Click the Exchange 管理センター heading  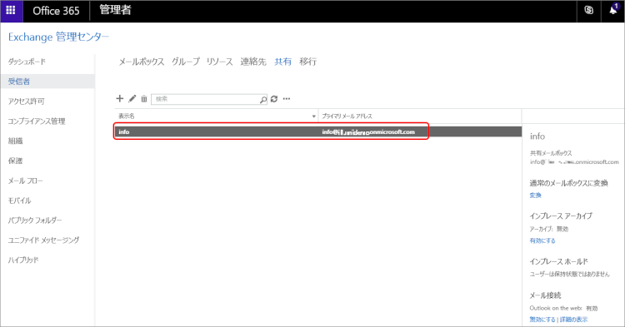click(58, 37)
